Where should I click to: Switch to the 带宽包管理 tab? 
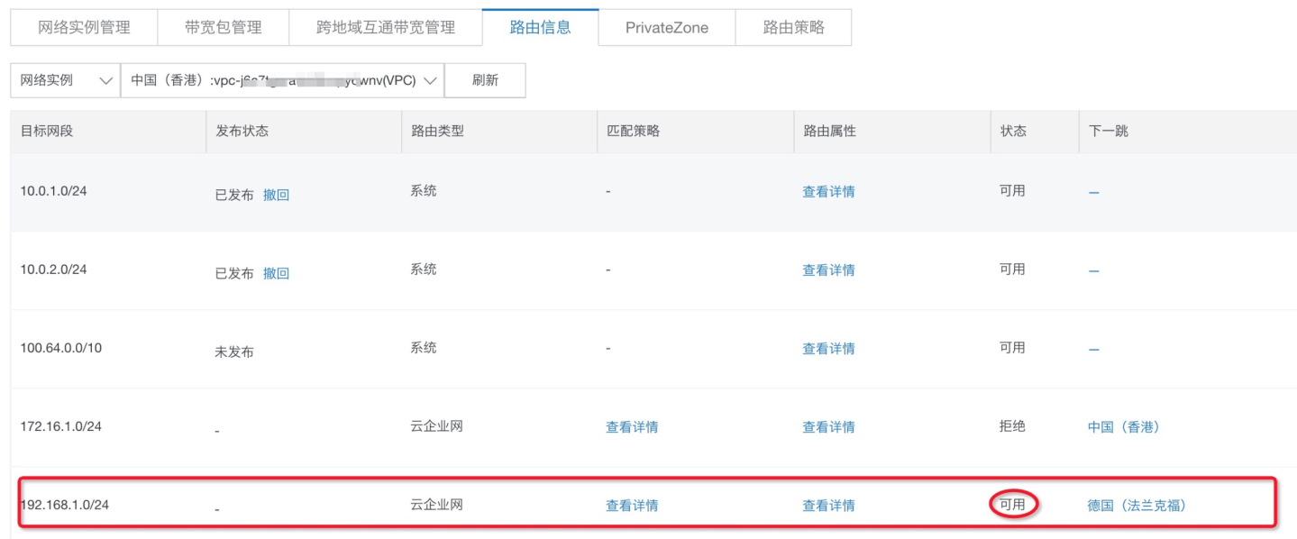click(223, 27)
